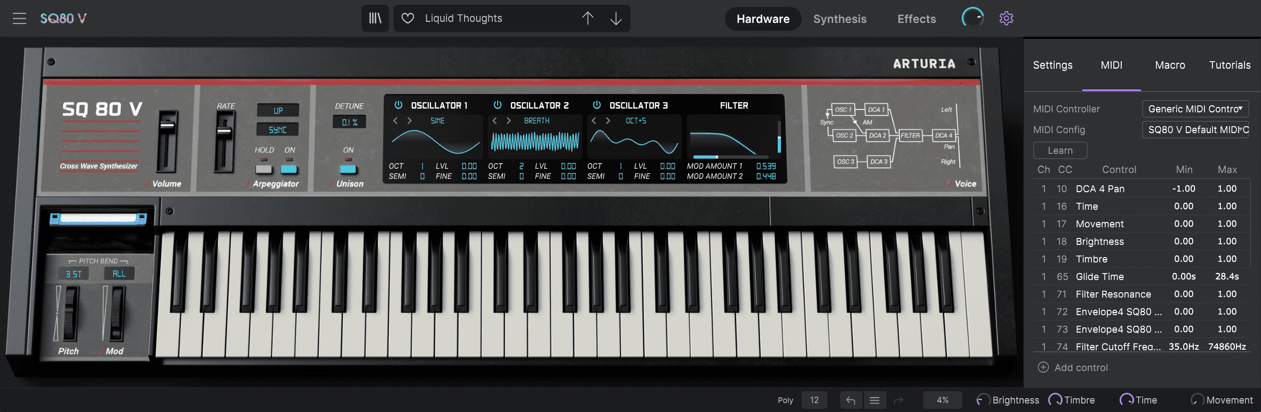Switch to the Synthesis view
The width and height of the screenshot is (1261, 412).
pyautogui.click(x=840, y=19)
